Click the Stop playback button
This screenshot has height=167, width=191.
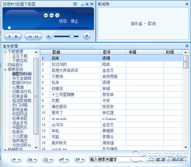(16, 36)
